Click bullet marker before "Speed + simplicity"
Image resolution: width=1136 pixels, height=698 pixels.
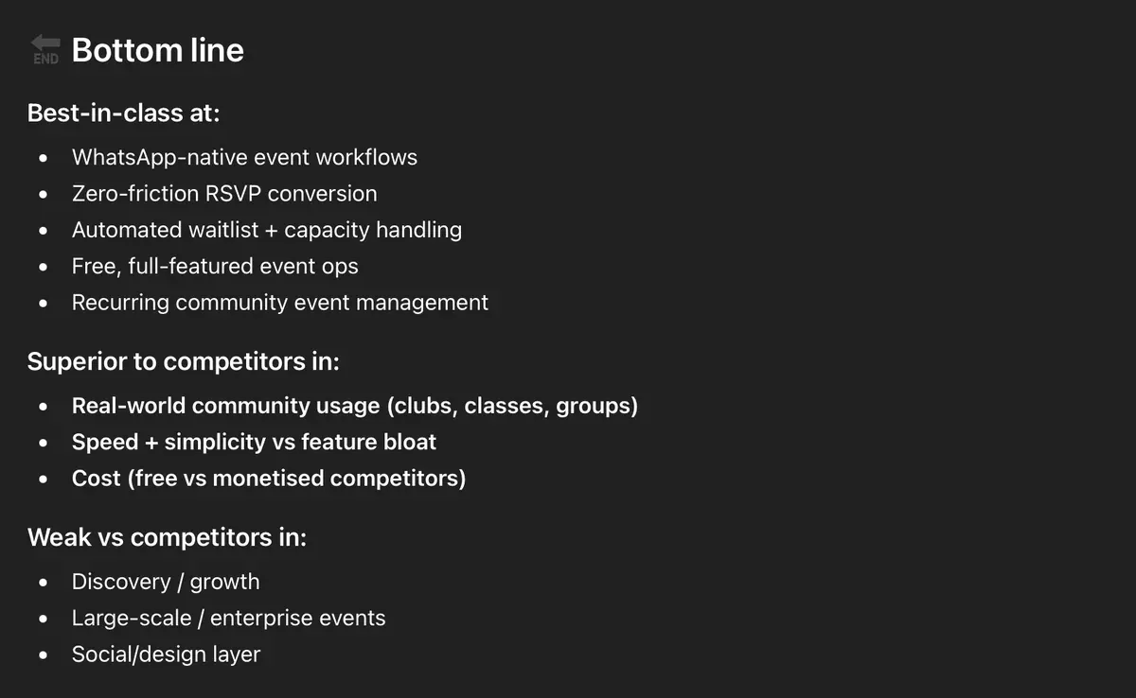tap(44, 443)
